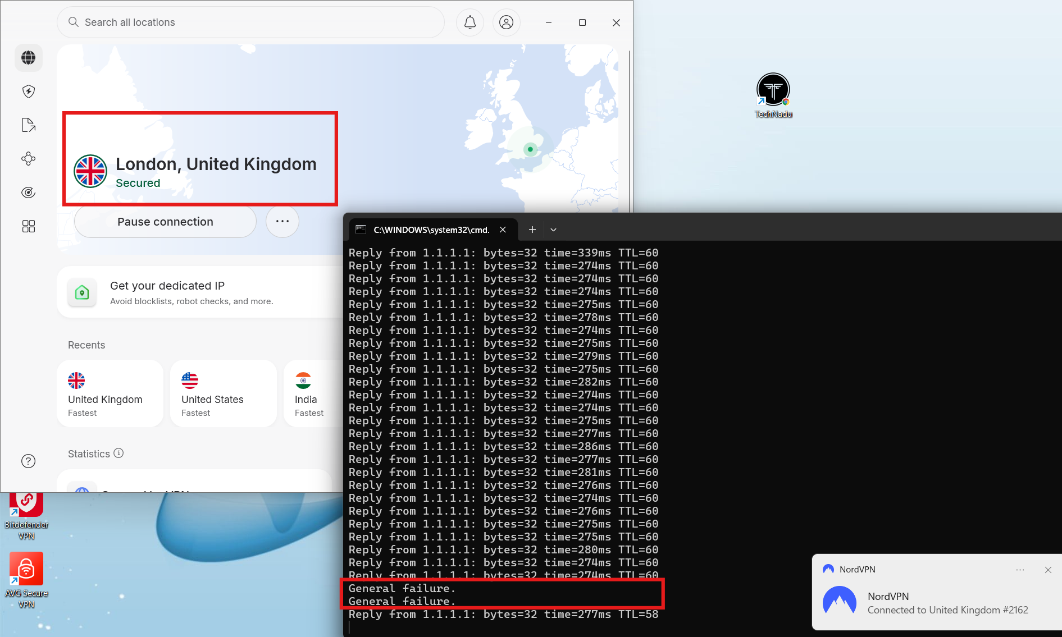The image size is (1062, 637).
Task: Click the 'Recents' heading
Action: tap(86, 345)
